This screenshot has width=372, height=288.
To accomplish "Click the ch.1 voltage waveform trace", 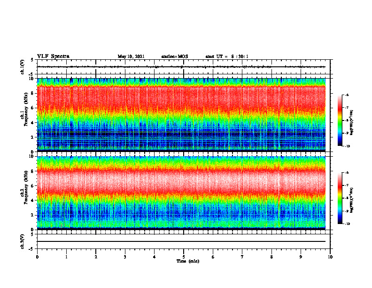I will [x=181, y=67].
